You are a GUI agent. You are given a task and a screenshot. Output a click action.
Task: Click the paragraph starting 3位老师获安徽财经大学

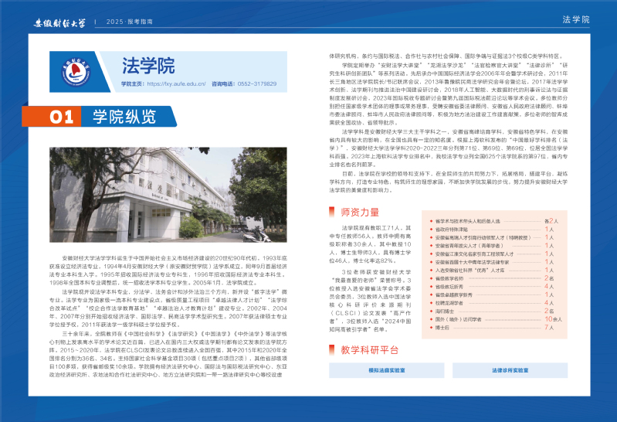[x=370, y=301]
